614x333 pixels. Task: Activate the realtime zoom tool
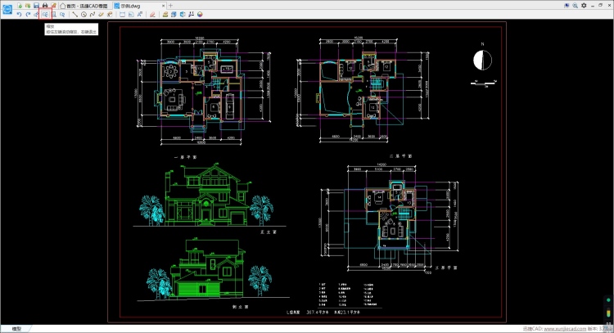[x=45, y=15]
